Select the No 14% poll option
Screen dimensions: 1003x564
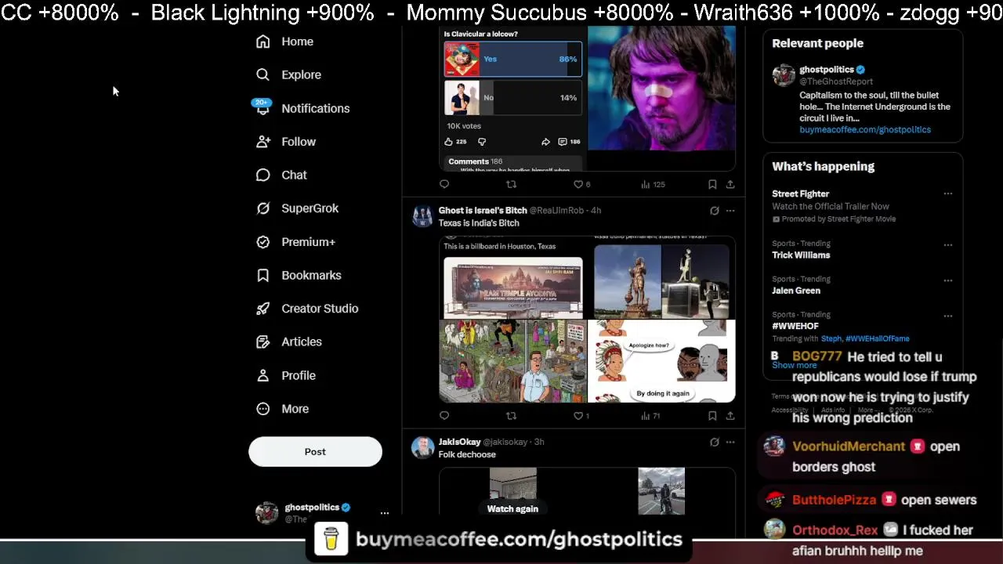pyautogui.click(x=513, y=98)
